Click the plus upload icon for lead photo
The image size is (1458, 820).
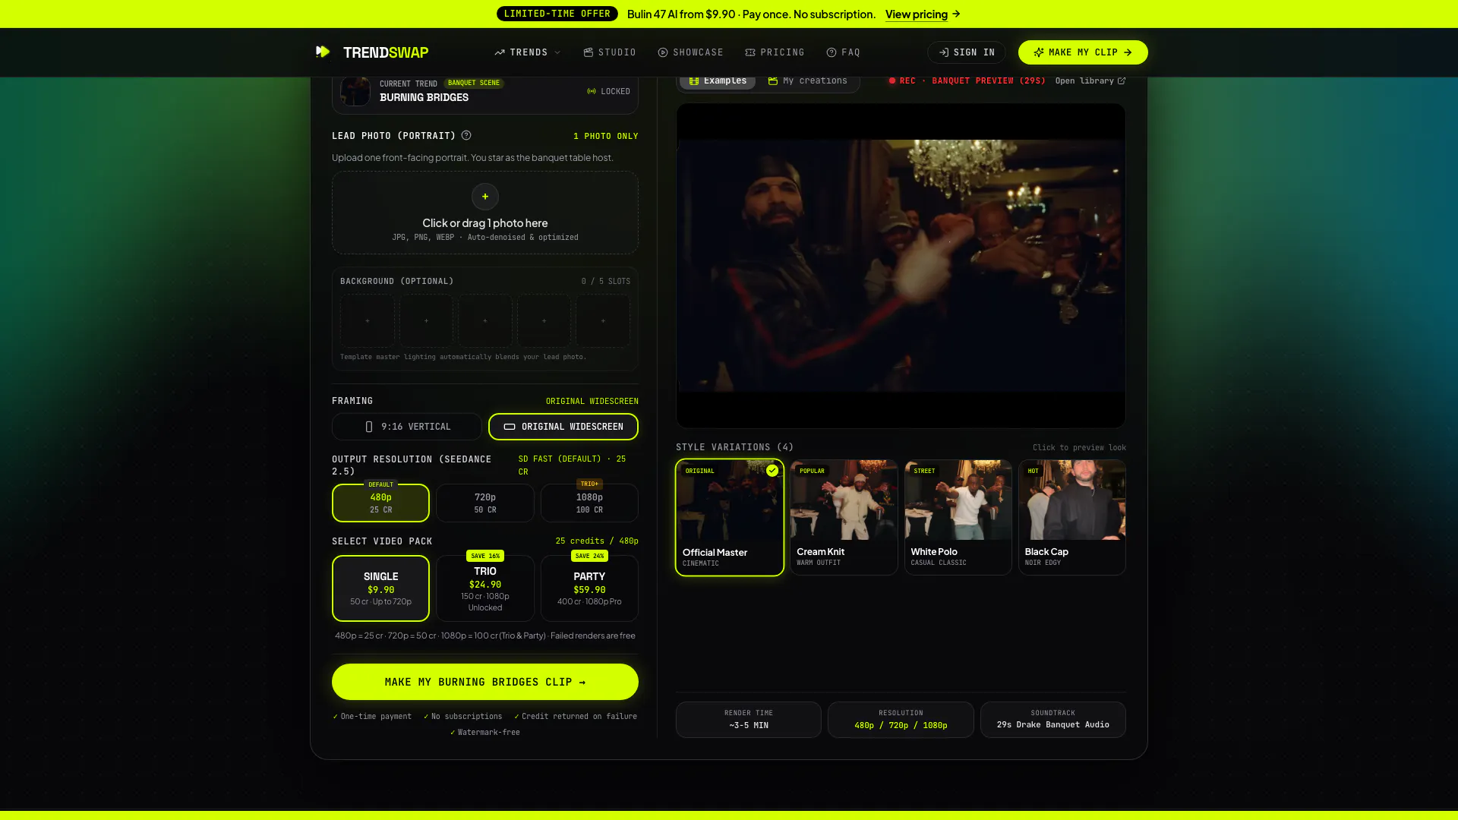(485, 197)
